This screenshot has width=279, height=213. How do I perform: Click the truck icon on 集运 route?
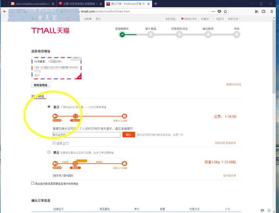(x=55, y=164)
